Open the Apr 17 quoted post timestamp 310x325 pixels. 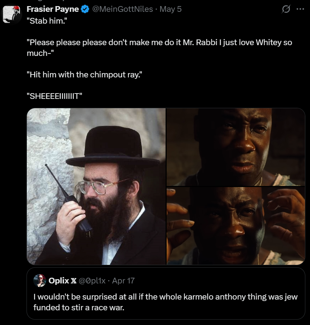tap(123, 281)
